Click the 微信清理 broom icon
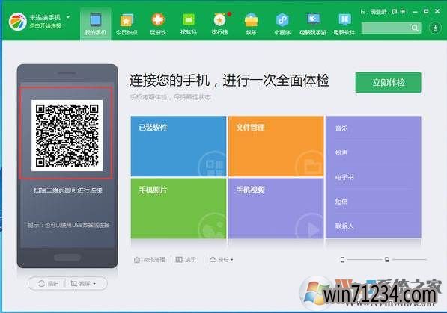Viewport: 447px width, 313px height. pos(137,259)
